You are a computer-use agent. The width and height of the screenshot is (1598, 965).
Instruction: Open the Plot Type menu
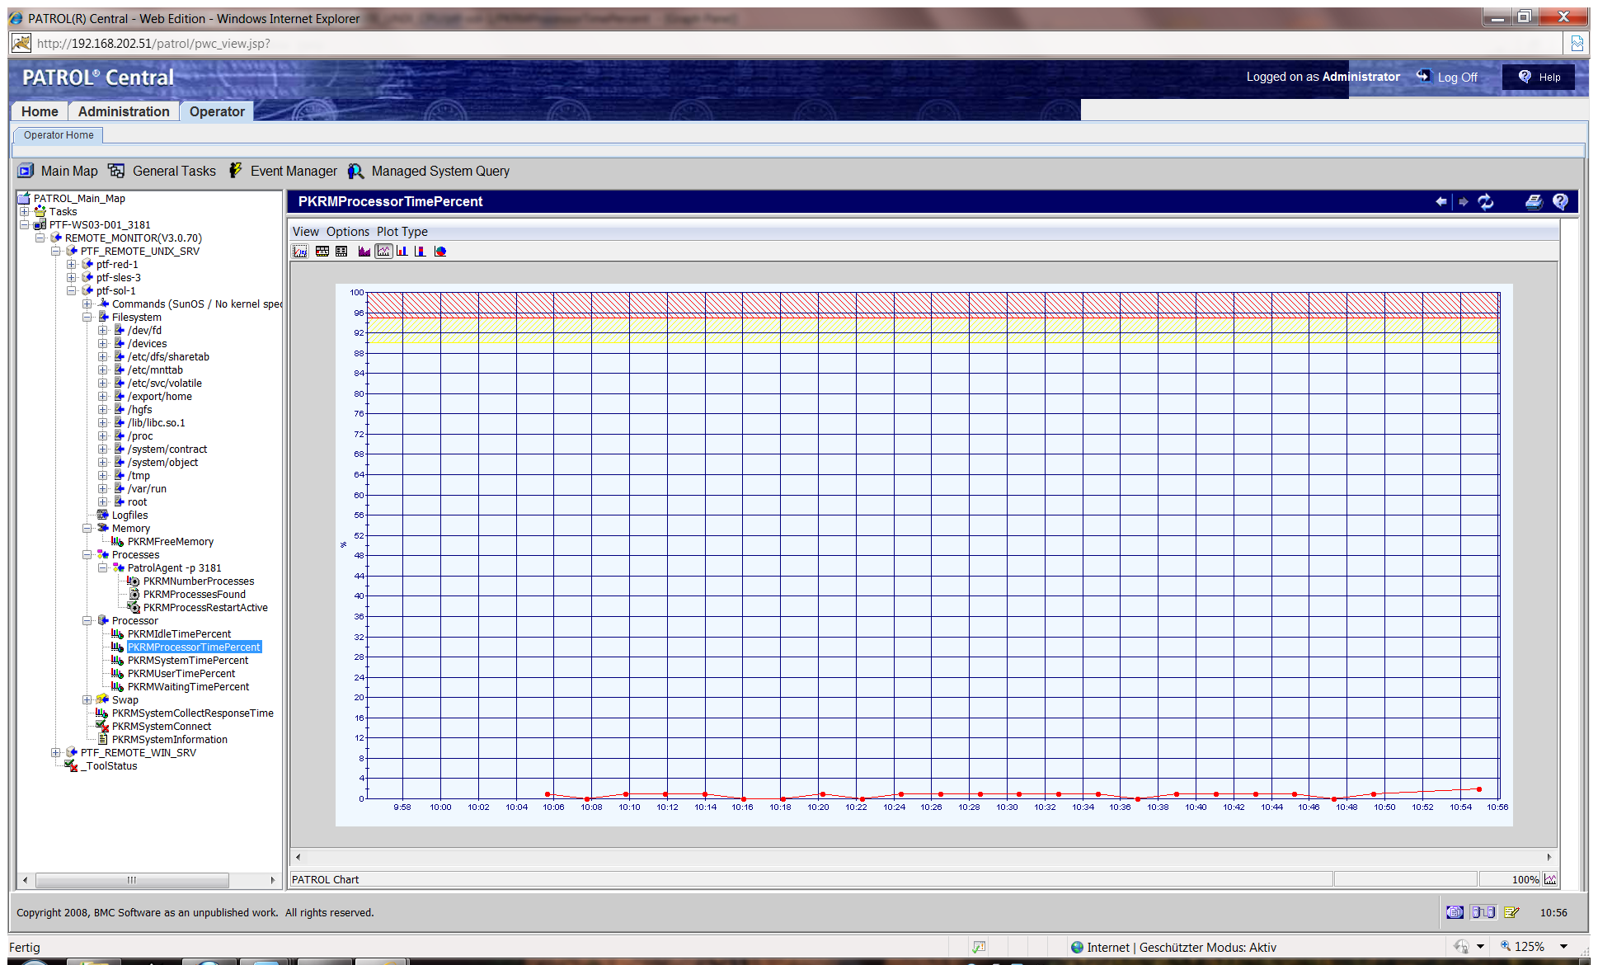coord(402,232)
